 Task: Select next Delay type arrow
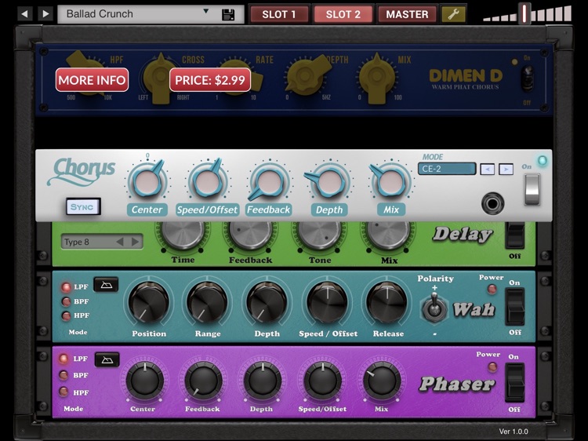click(x=135, y=242)
